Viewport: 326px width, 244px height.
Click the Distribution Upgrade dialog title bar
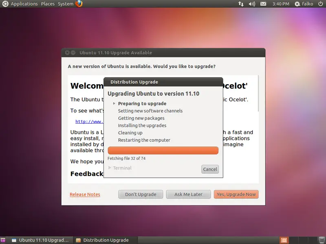163,82
